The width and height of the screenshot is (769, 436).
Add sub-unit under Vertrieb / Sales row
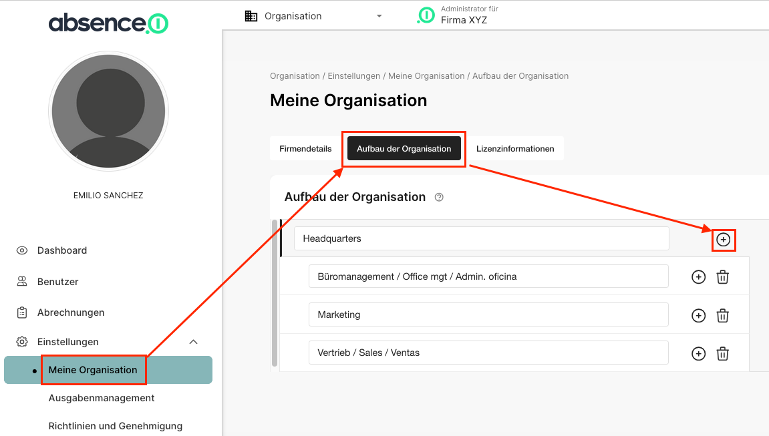click(x=698, y=354)
